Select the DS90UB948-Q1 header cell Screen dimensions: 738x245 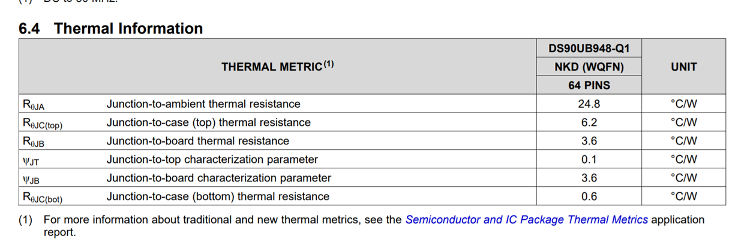click(589, 49)
